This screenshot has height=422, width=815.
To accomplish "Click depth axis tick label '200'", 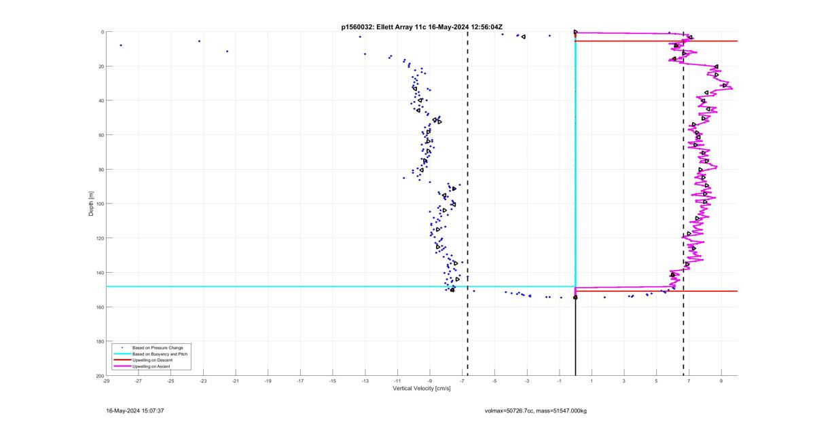I will (99, 376).
